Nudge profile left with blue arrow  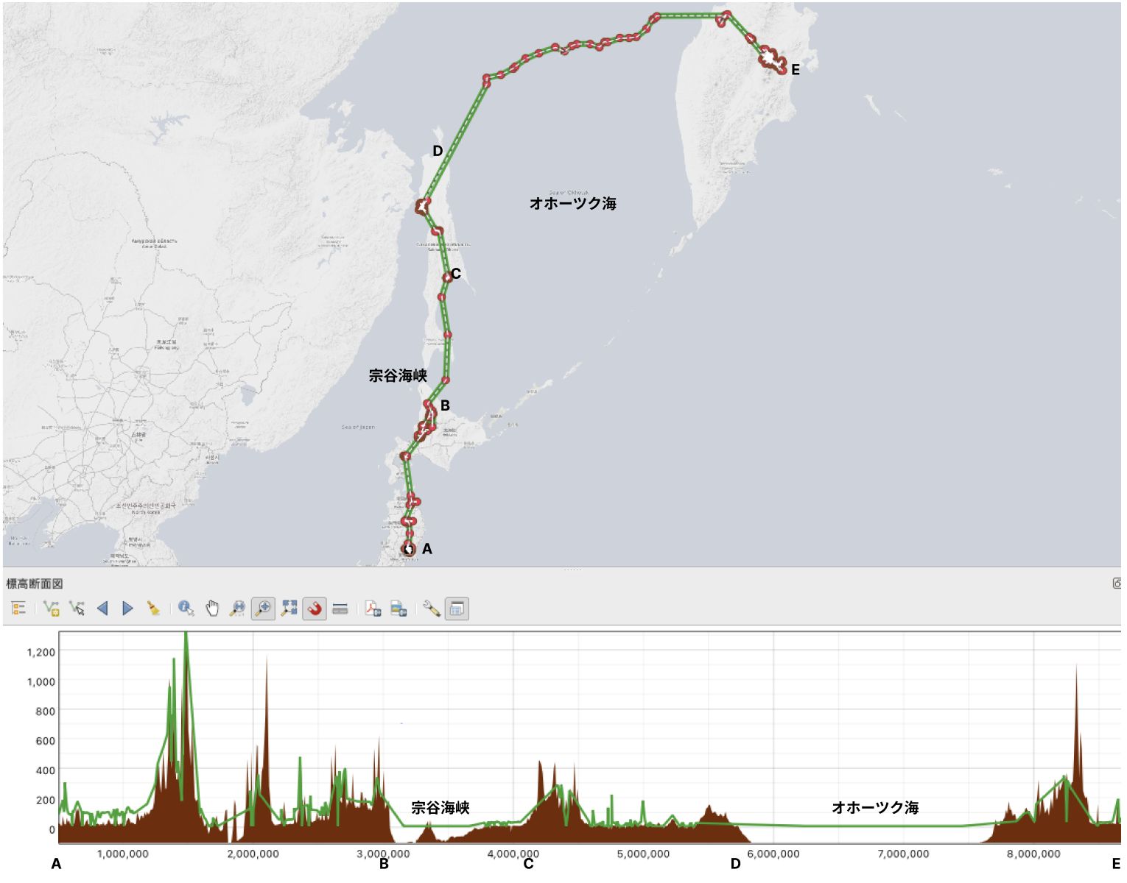102,609
